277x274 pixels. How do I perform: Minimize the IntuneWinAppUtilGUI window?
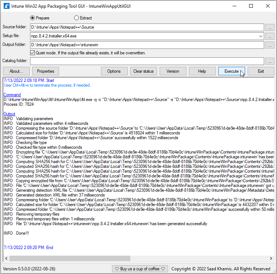pyautogui.click(x=234, y=6)
